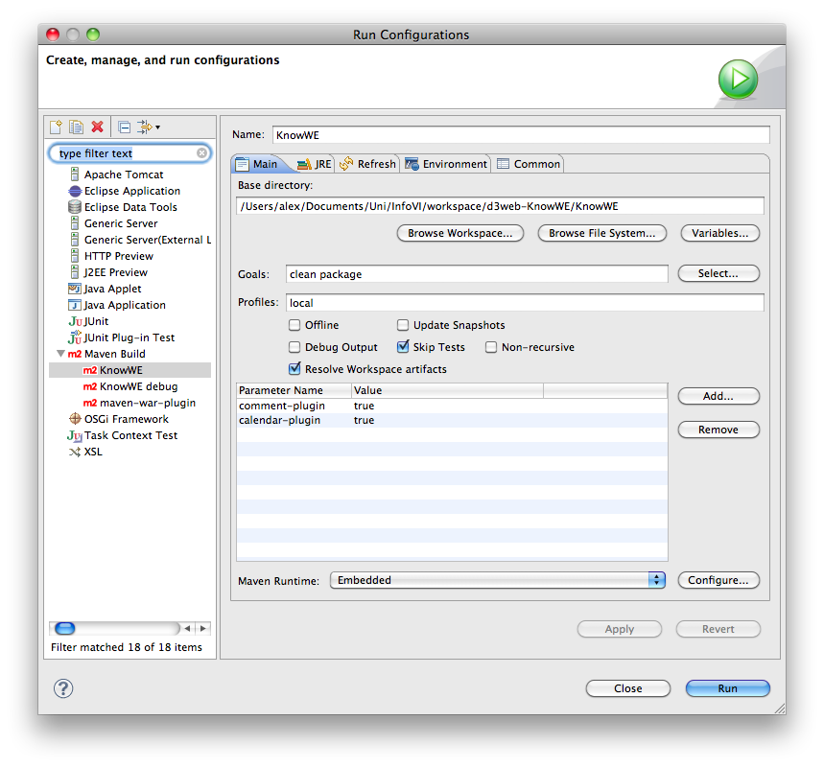The width and height of the screenshot is (824, 767).
Task: Click the m2 icon beside KnowWE debug
Action: click(x=90, y=386)
